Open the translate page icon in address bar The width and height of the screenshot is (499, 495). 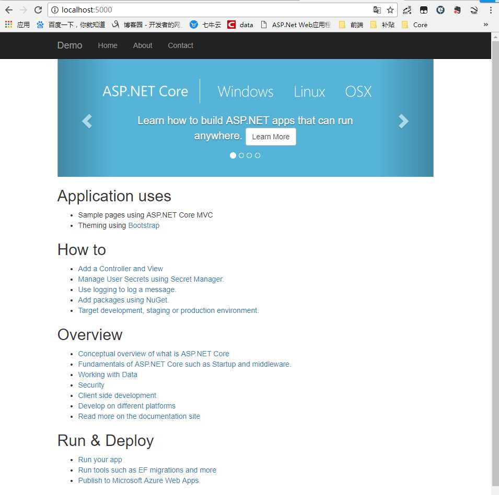[377, 10]
